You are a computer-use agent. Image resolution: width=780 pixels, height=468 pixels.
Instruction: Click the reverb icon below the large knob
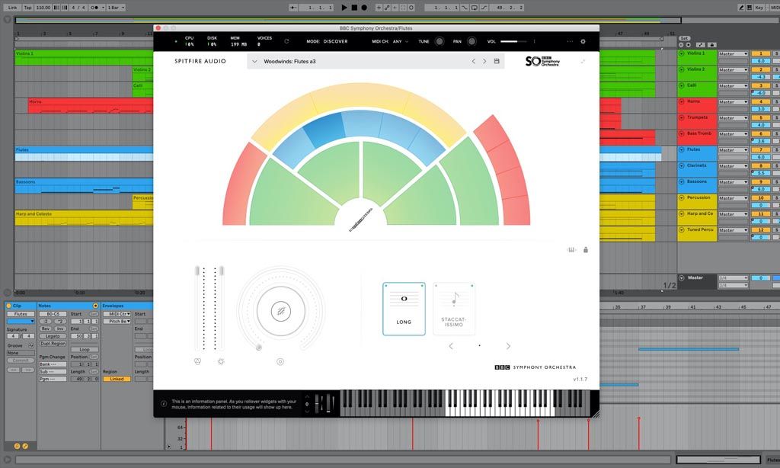coord(280,362)
